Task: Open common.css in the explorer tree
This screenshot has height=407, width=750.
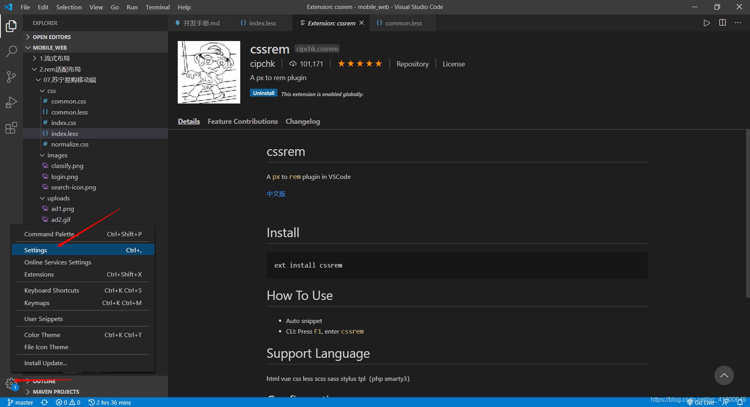Action: tap(96, 101)
